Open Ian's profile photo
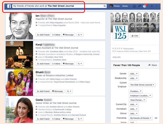 [19, 26]
